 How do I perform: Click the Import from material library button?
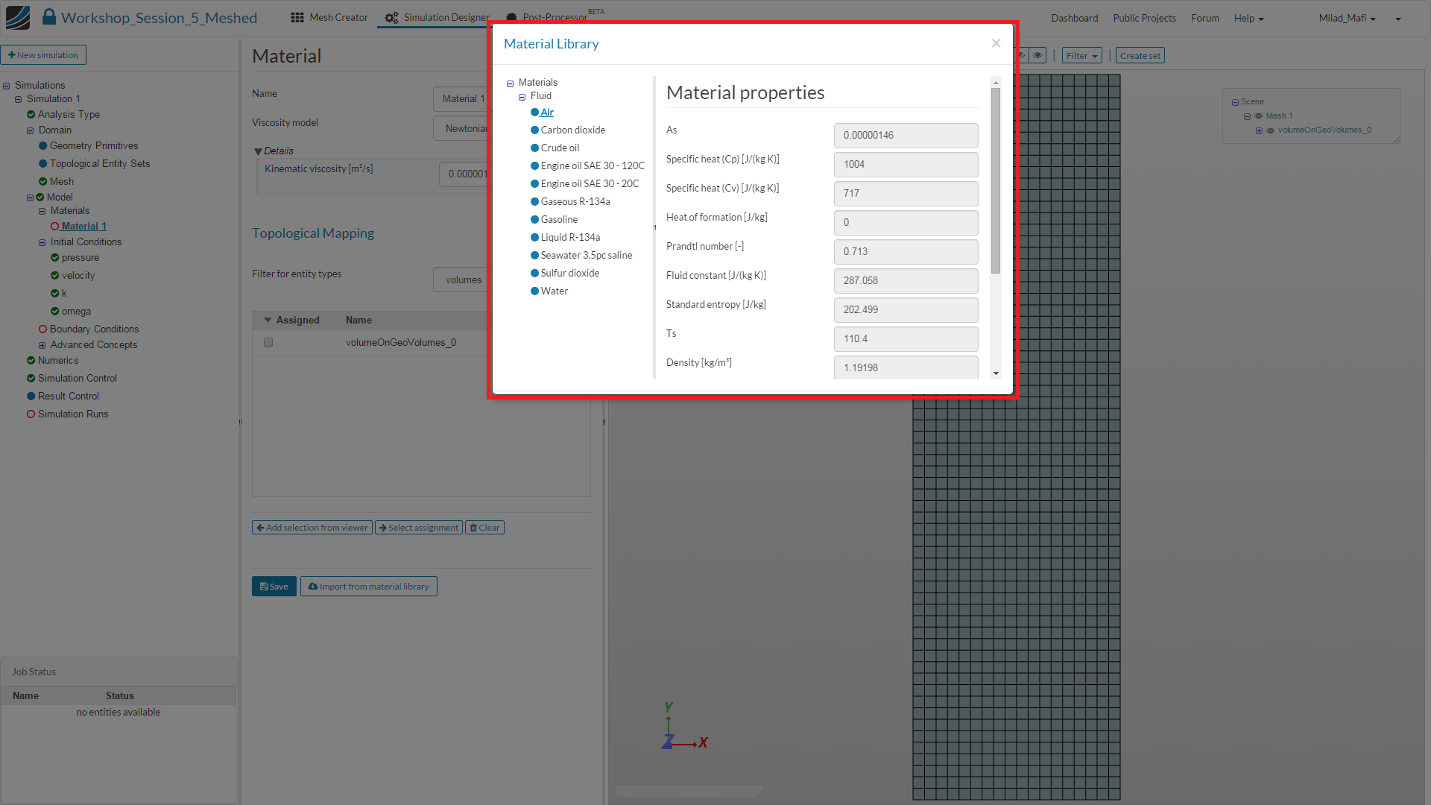click(x=368, y=587)
